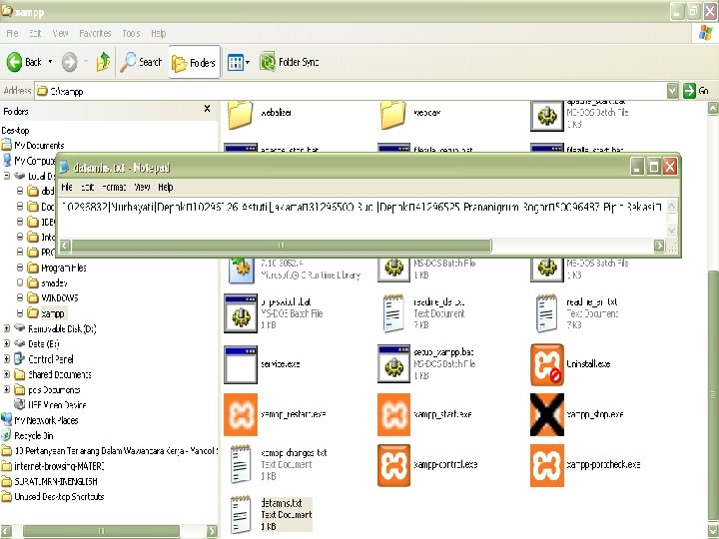Select My Network Places in tree
719x539 pixels.
(46, 420)
